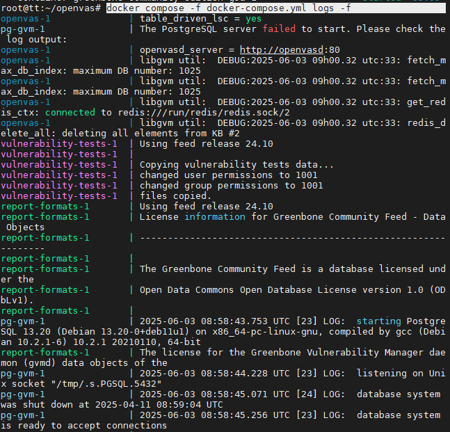Click 'Using feed release 24.10' in vulnerability-tests row
450x432 pixels.
207,143
